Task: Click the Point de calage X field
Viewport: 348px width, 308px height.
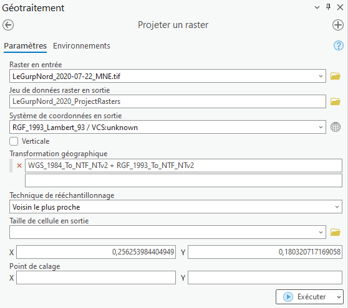Action: 96,278
